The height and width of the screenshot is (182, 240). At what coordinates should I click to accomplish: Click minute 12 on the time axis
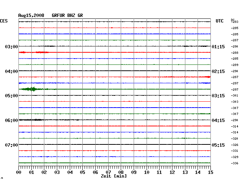172,172
